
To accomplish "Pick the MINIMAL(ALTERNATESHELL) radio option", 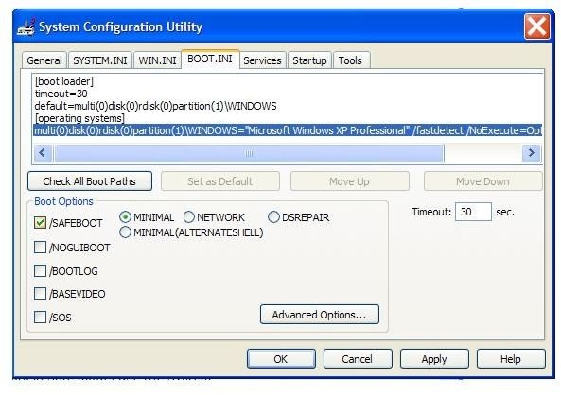I will [x=125, y=232].
